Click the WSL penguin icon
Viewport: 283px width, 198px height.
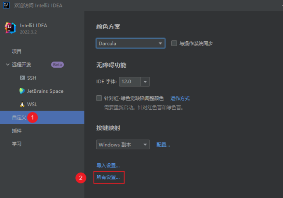[22, 104]
